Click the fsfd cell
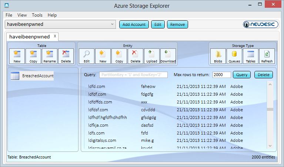 [144, 133]
